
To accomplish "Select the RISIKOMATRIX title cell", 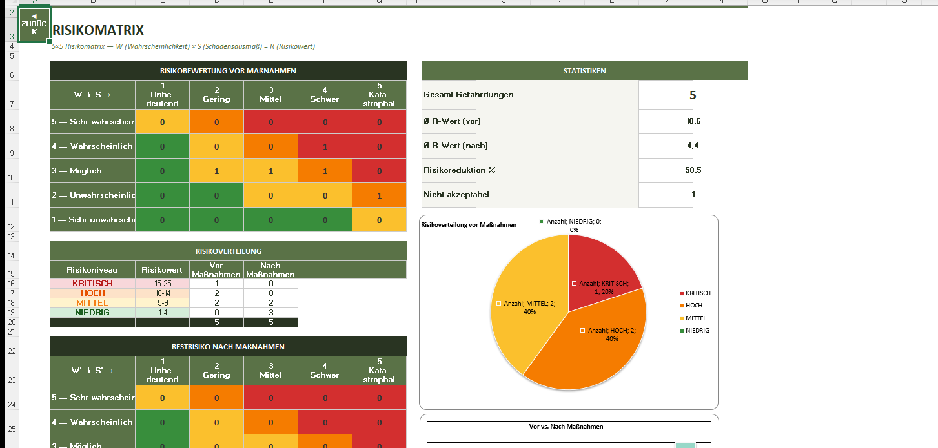I will point(98,30).
